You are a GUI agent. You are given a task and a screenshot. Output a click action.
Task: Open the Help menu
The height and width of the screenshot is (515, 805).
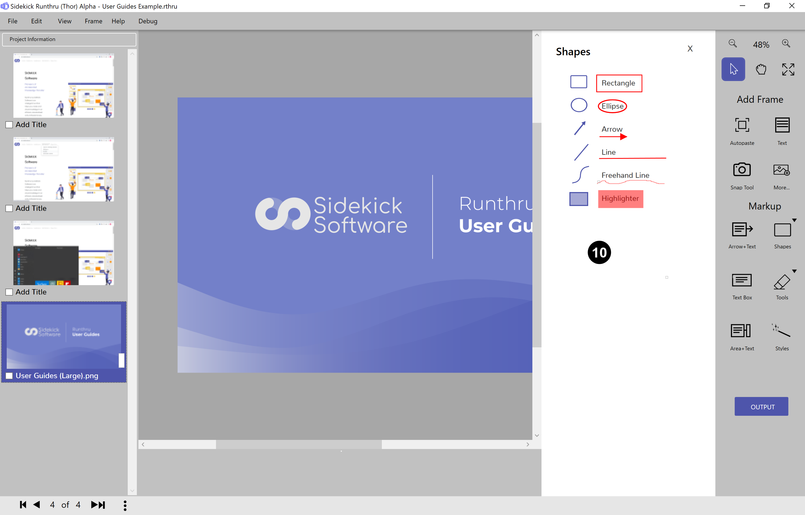point(118,21)
